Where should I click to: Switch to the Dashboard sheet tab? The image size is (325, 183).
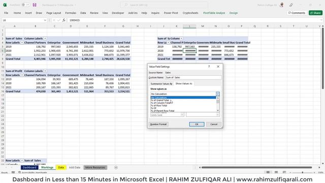(x=29, y=167)
